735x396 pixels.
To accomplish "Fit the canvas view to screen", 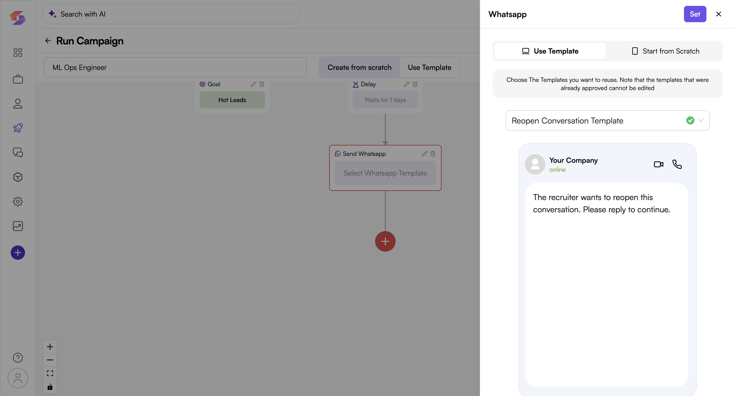I will pos(50,374).
